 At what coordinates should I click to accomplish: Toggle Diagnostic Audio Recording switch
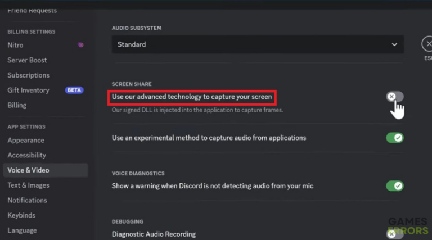click(x=395, y=234)
